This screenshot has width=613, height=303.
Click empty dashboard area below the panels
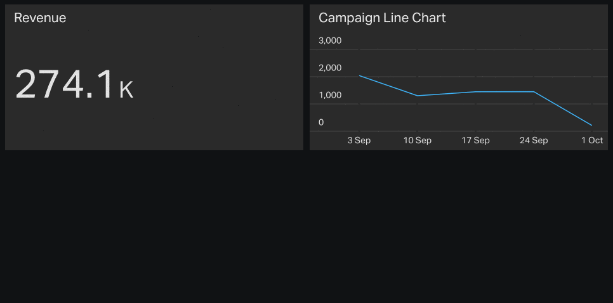pos(306,226)
